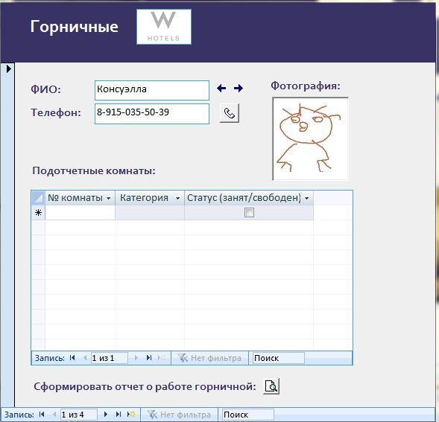The image size is (439, 422).
Task: Click the new-row № комнаты cell
Action: pyautogui.click(x=80, y=213)
